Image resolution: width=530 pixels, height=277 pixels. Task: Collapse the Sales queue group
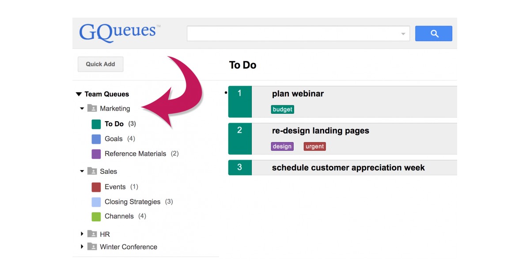pyautogui.click(x=82, y=171)
